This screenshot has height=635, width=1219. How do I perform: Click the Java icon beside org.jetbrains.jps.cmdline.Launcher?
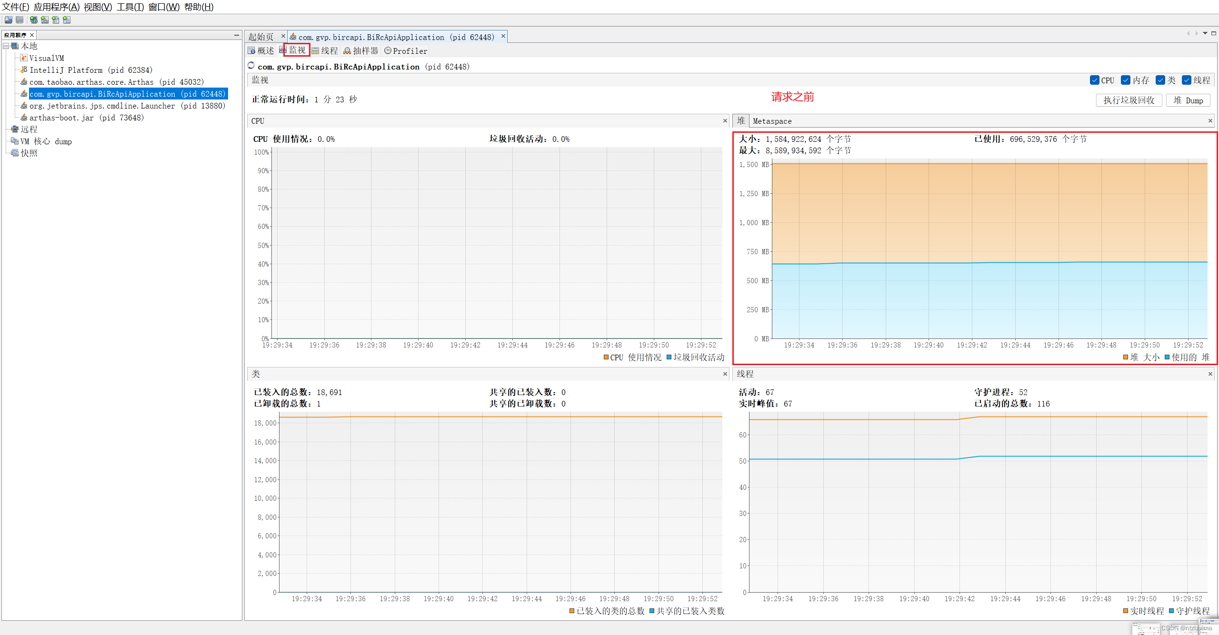(24, 106)
